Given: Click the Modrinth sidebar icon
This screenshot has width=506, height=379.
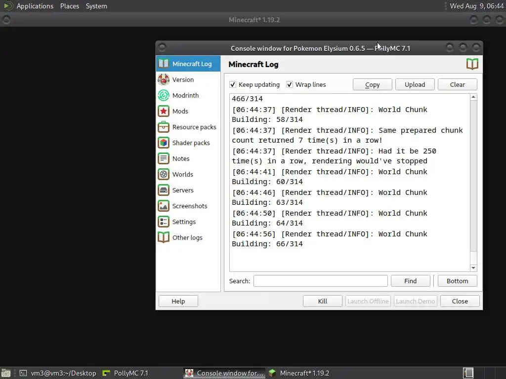Looking at the screenshot, I should pyautogui.click(x=164, y=95).
